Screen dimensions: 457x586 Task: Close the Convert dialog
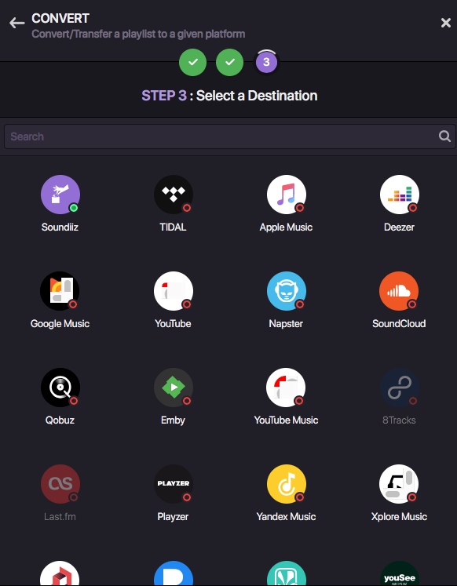tap(446, 23)
